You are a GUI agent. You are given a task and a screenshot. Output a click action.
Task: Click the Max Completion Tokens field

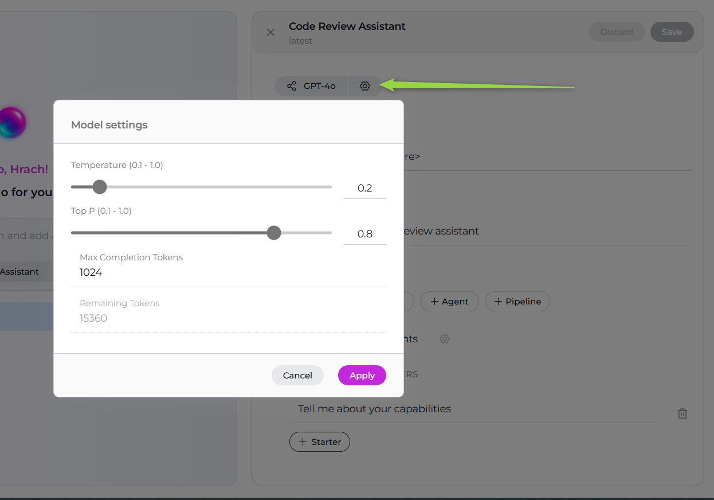coord(228,272)
